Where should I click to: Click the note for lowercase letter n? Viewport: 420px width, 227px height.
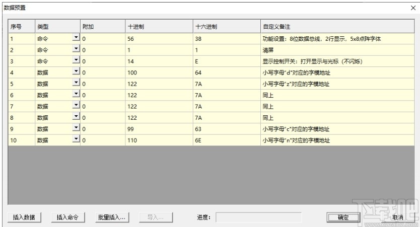pyautogui.click(x=337, y=140)
